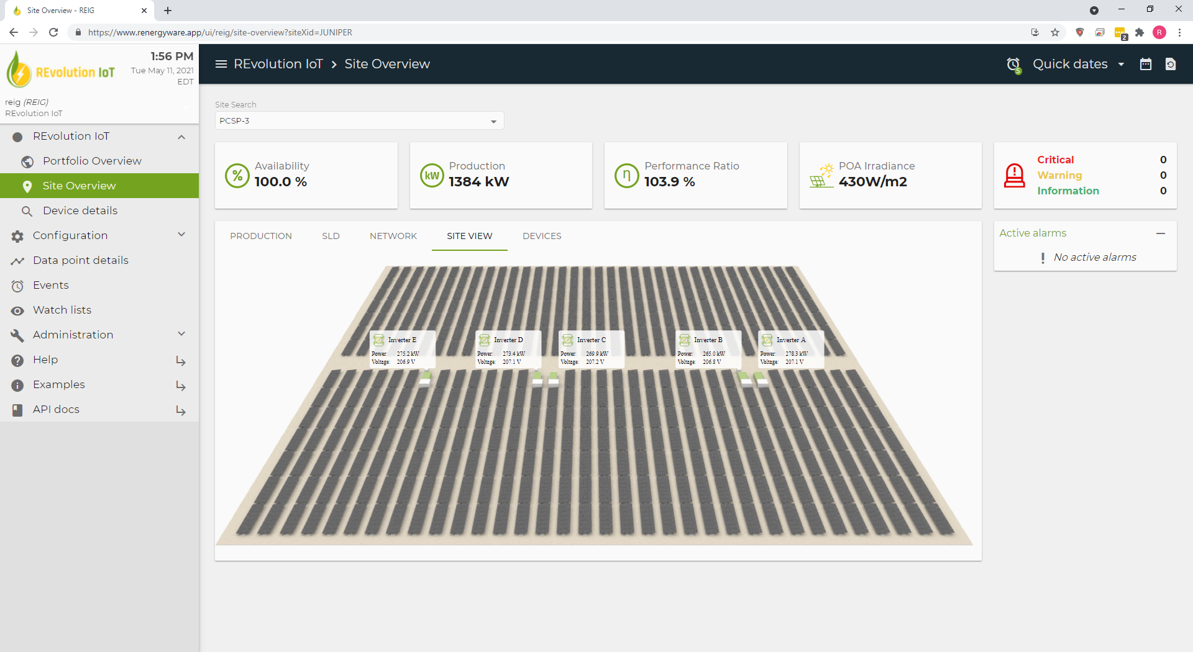
Task: Collapse the REvolution IoT sidebar section
Action: coord(181,137)
